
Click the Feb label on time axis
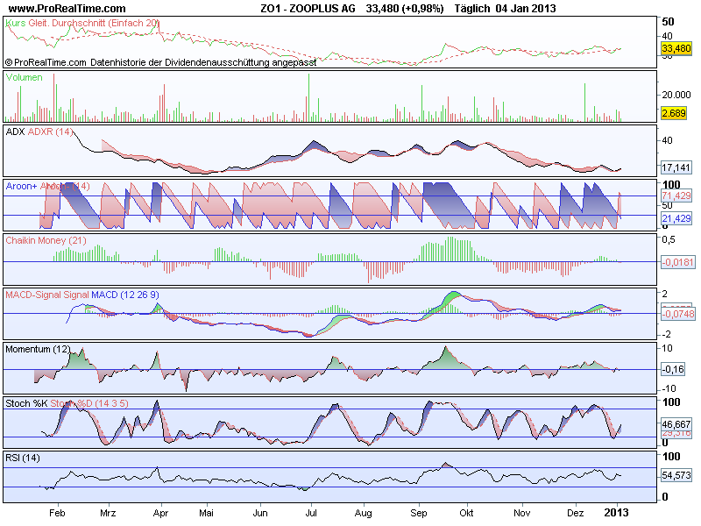[57, 513]
